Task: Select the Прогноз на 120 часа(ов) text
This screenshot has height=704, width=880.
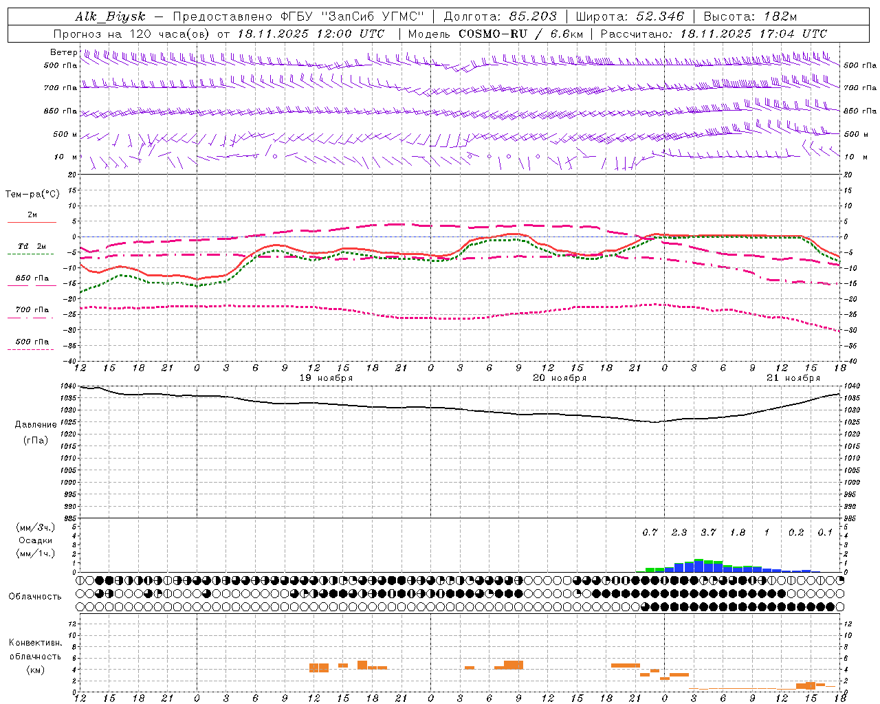Action: click(132, 34)
